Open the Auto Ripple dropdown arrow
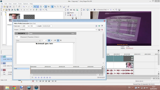 (x=43, y=7)
